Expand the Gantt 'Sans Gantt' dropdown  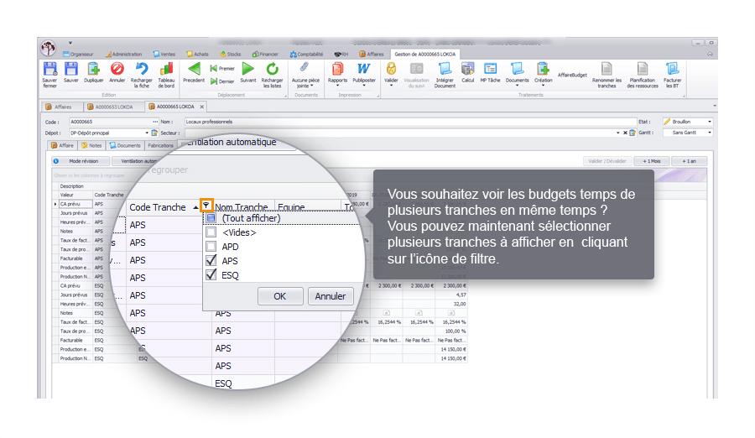point(709,133)
